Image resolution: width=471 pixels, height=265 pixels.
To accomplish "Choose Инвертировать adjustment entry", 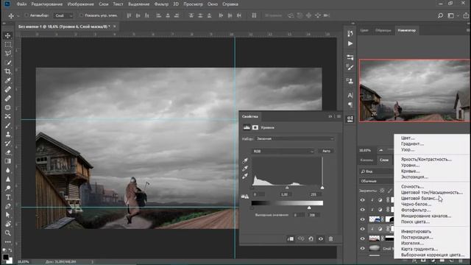I will click(x=416, y=231).
